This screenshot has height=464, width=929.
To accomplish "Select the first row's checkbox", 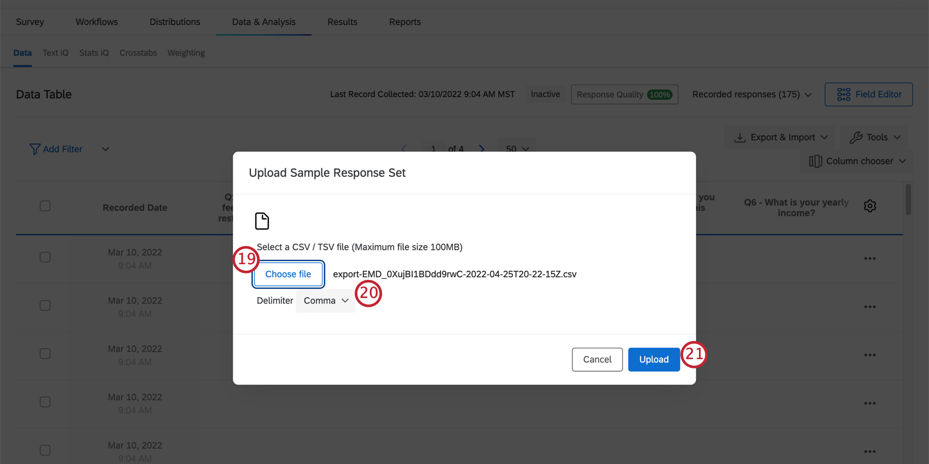I will [x=45, y=257].
